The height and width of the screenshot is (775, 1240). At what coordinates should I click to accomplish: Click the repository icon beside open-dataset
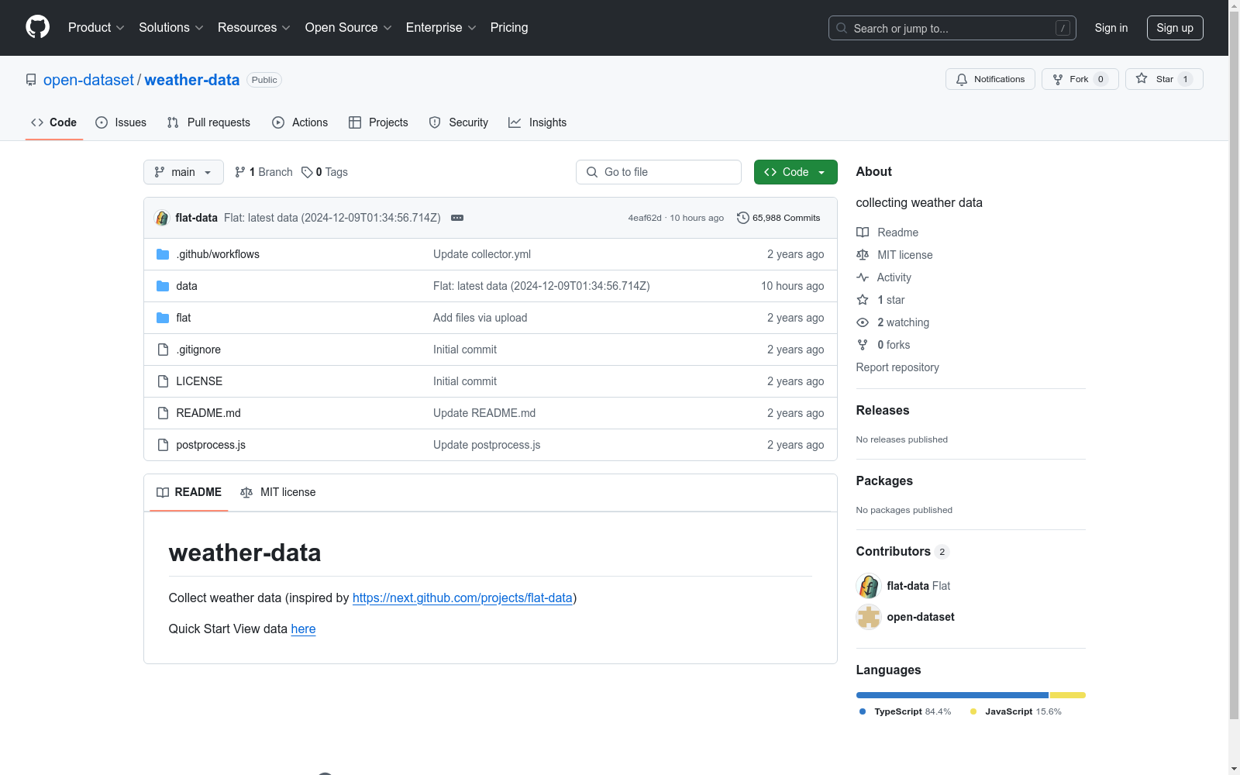pyautogui.click(x=31, y=80)
